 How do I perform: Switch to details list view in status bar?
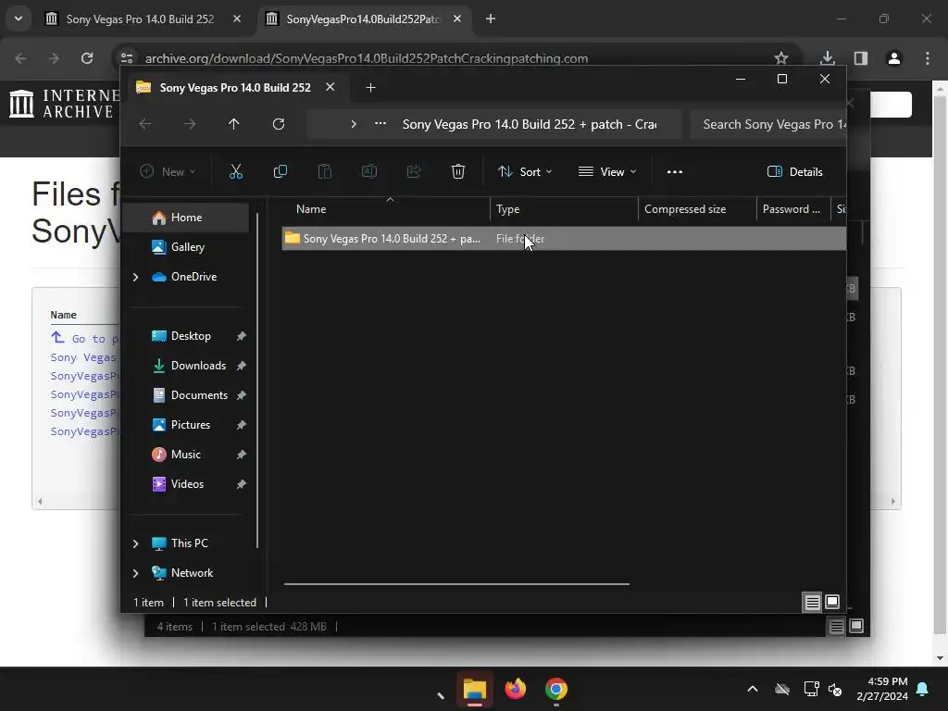pyautogui.click(x=813, y=602)
